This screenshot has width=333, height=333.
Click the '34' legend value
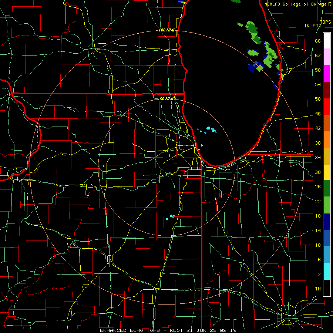coord(318,158)
